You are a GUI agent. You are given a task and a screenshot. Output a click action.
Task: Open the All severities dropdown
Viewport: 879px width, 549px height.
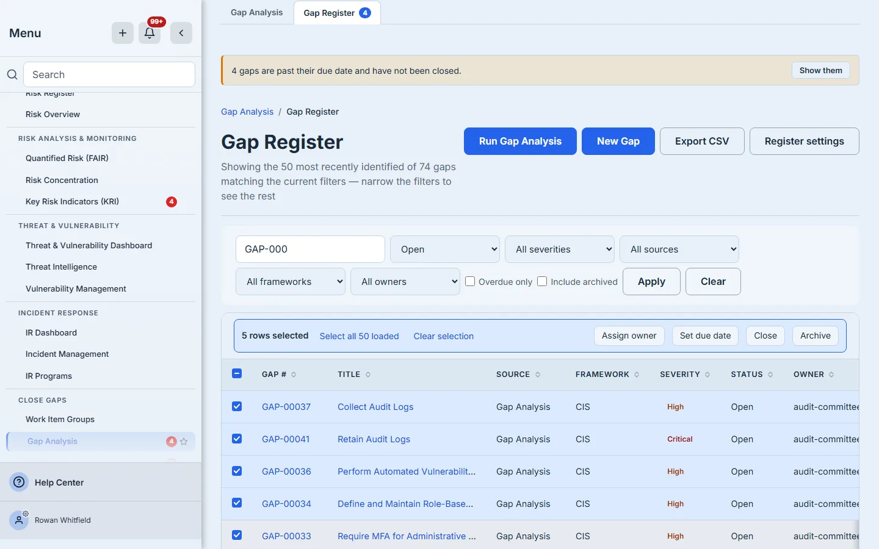pos(560,249)
